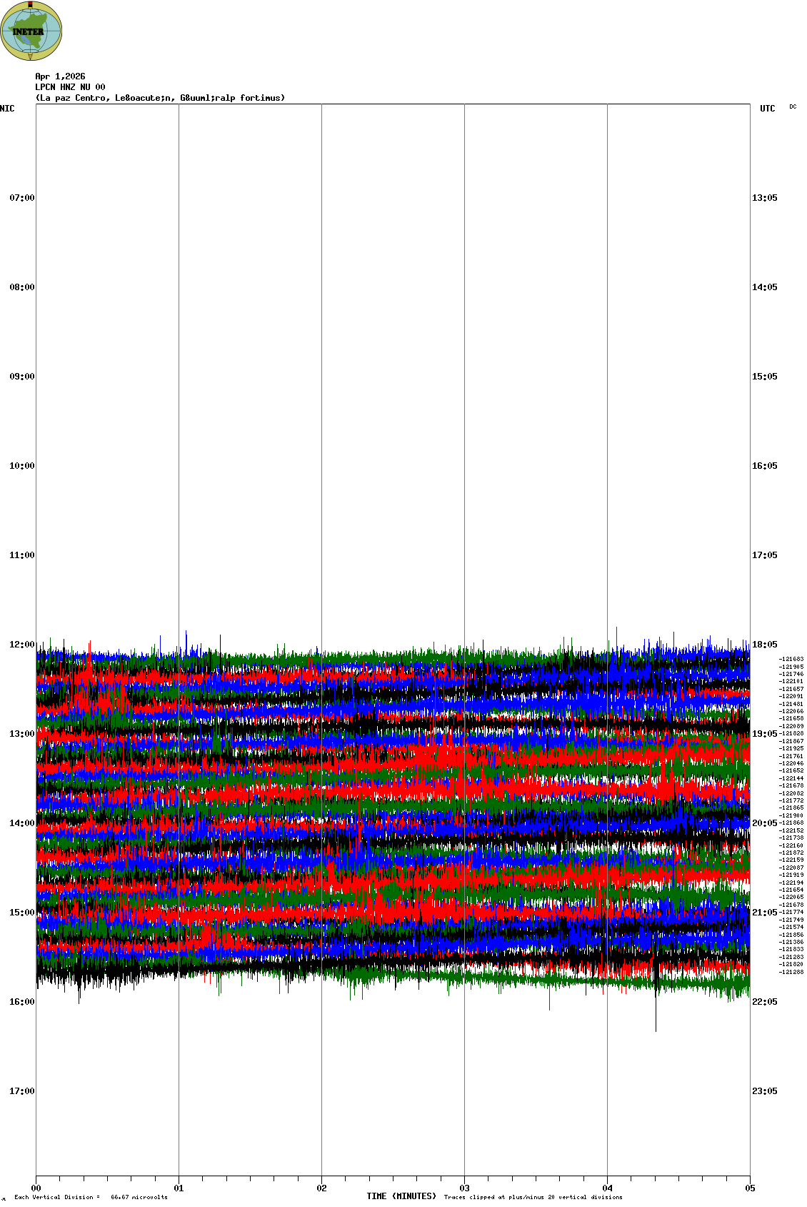The width and height of the screenshot is (807, 1207).
Task: Click the La paz Centro location text
Action: 160,98
